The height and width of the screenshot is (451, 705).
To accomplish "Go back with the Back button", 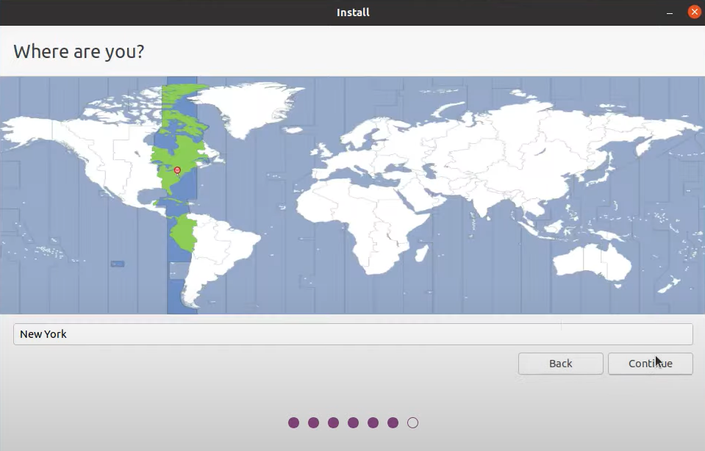I will tap(560, 364).
